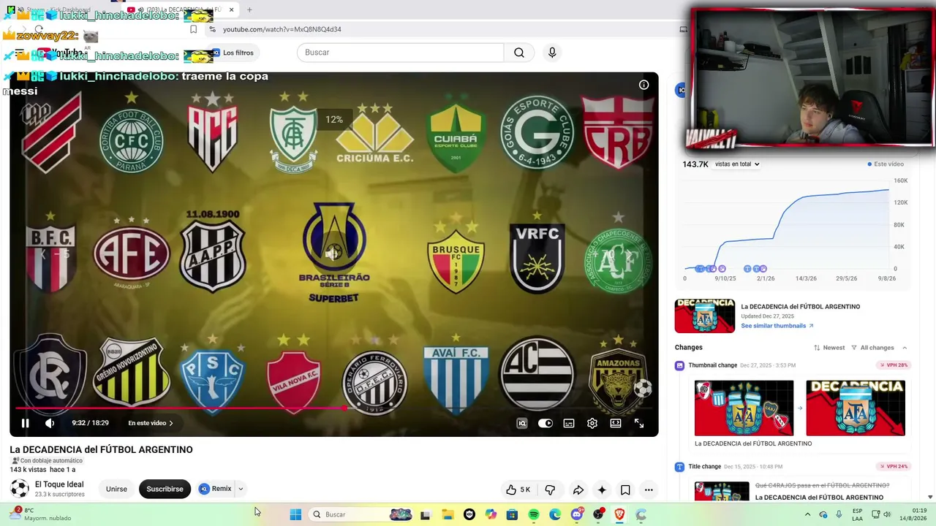The height and width of the screenshot is (526, 936).
Task: Open the vidIQ icon in player controls
Action: (522, 423)
